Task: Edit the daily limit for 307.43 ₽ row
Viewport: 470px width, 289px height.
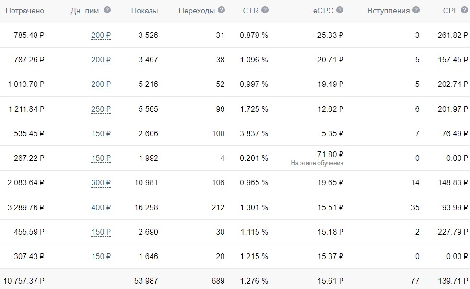Action: [101, 256]
